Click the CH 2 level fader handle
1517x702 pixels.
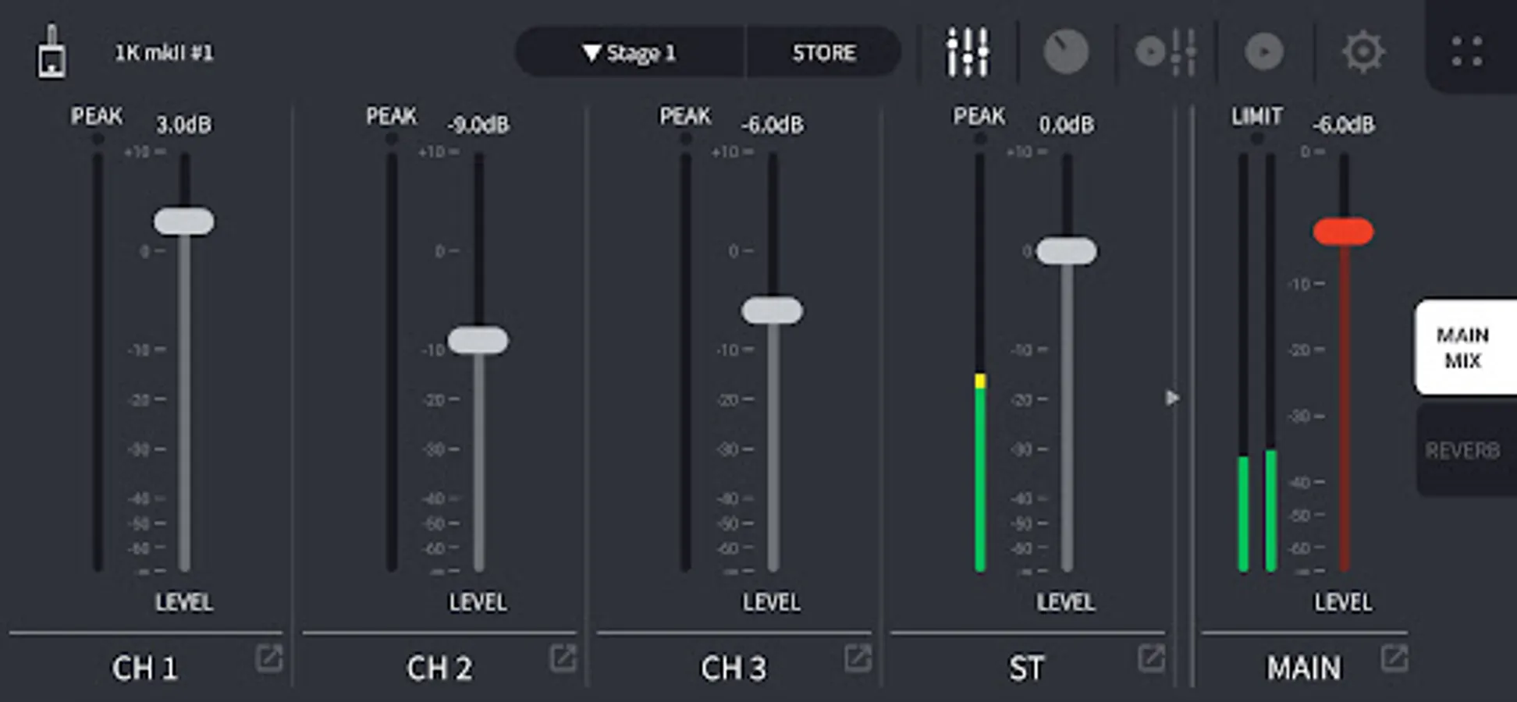click(x=478, y=340)
